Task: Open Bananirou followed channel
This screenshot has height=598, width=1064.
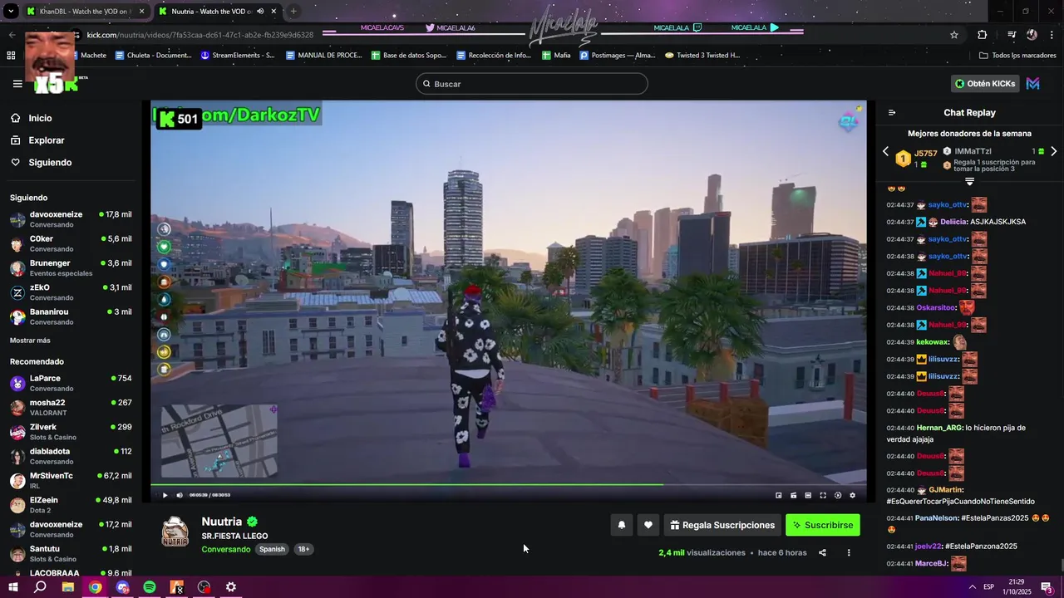Action: [71, 316]
